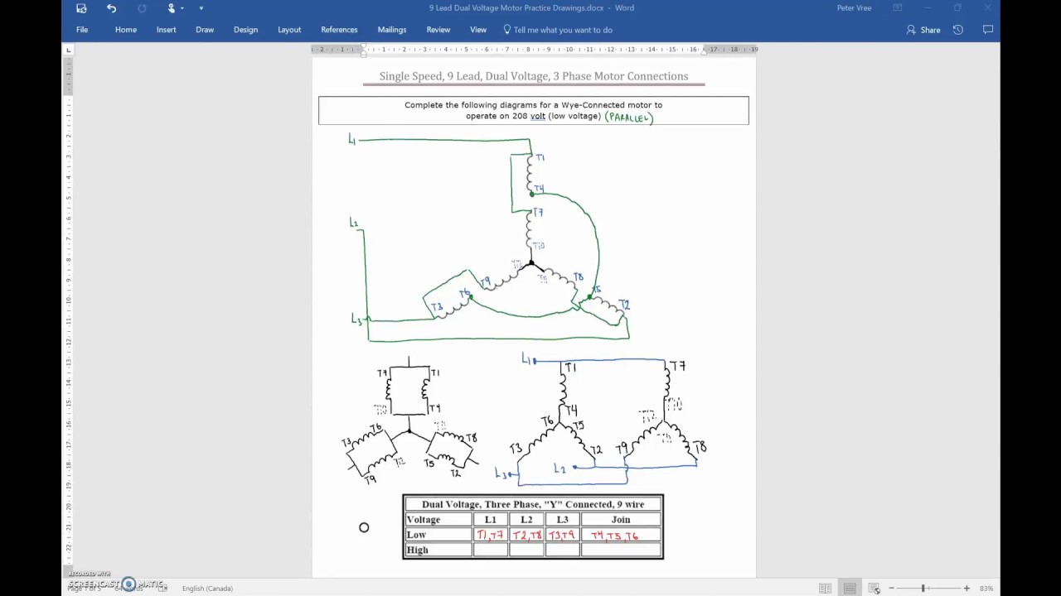
Task: Open the Layout ribbon tab
Action: point(289,30)
